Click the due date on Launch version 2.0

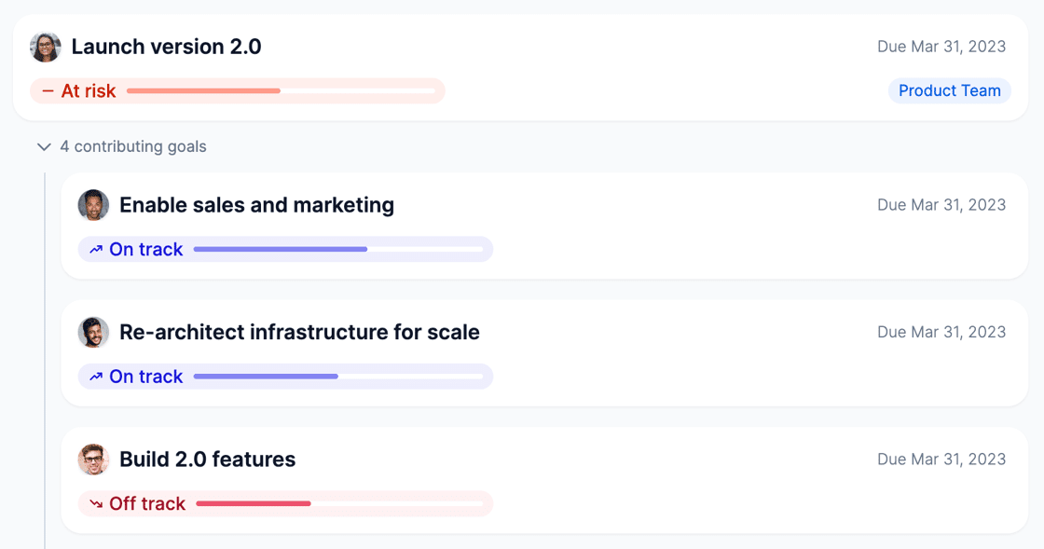[941, 47]
